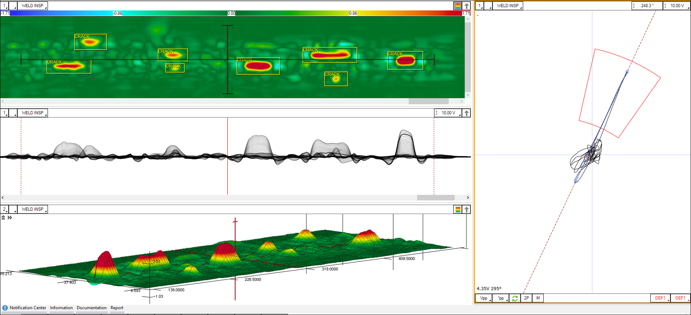Click the 228.5000 axis label in 3D view
Screen dimensions: 691x315
pyautogui.click(x=253, y=280)
